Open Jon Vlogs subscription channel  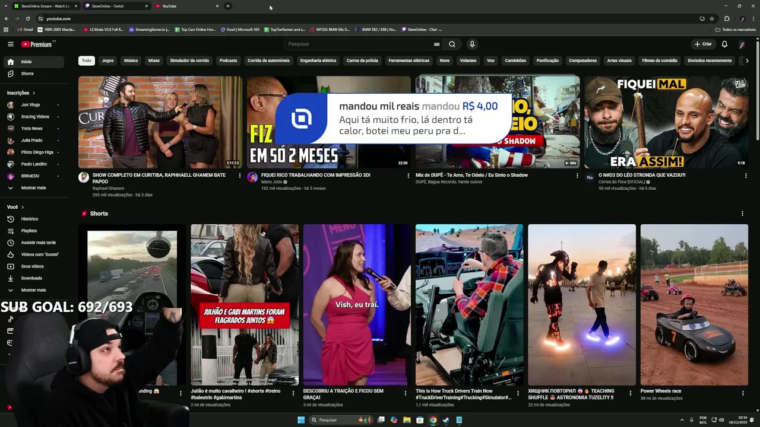(34, 105)
